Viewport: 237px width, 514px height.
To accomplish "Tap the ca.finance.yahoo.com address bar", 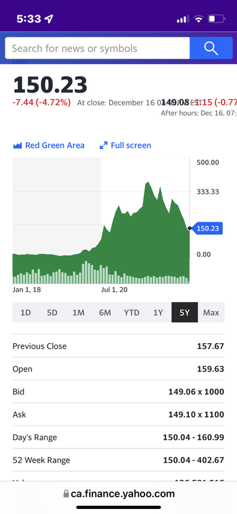I will [x=119, y=493].
